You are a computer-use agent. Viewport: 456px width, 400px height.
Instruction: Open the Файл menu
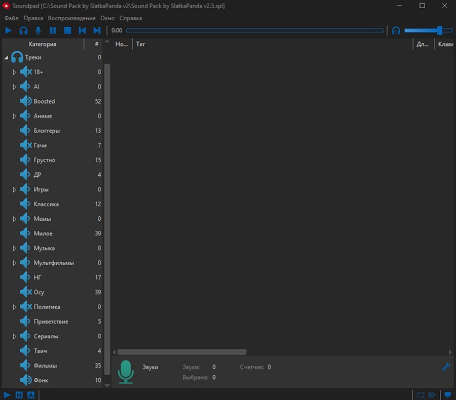12,18
